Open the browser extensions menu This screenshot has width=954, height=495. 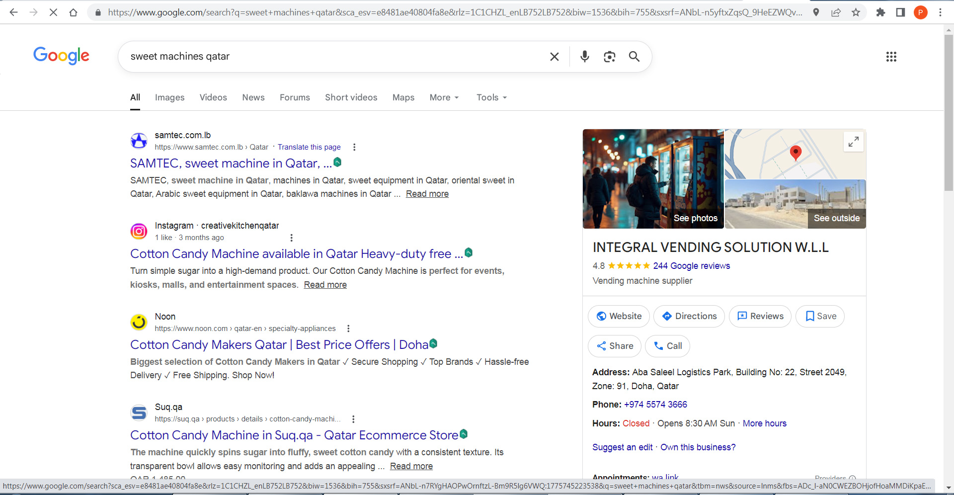[880, 12]
